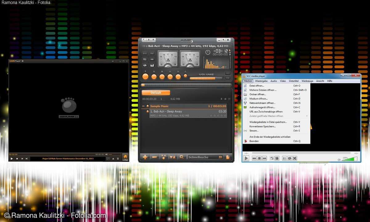This screenshot has height=222, width=370.
Task: Open the Untertitel menu in VLC
Action: [x=294, y=81]
